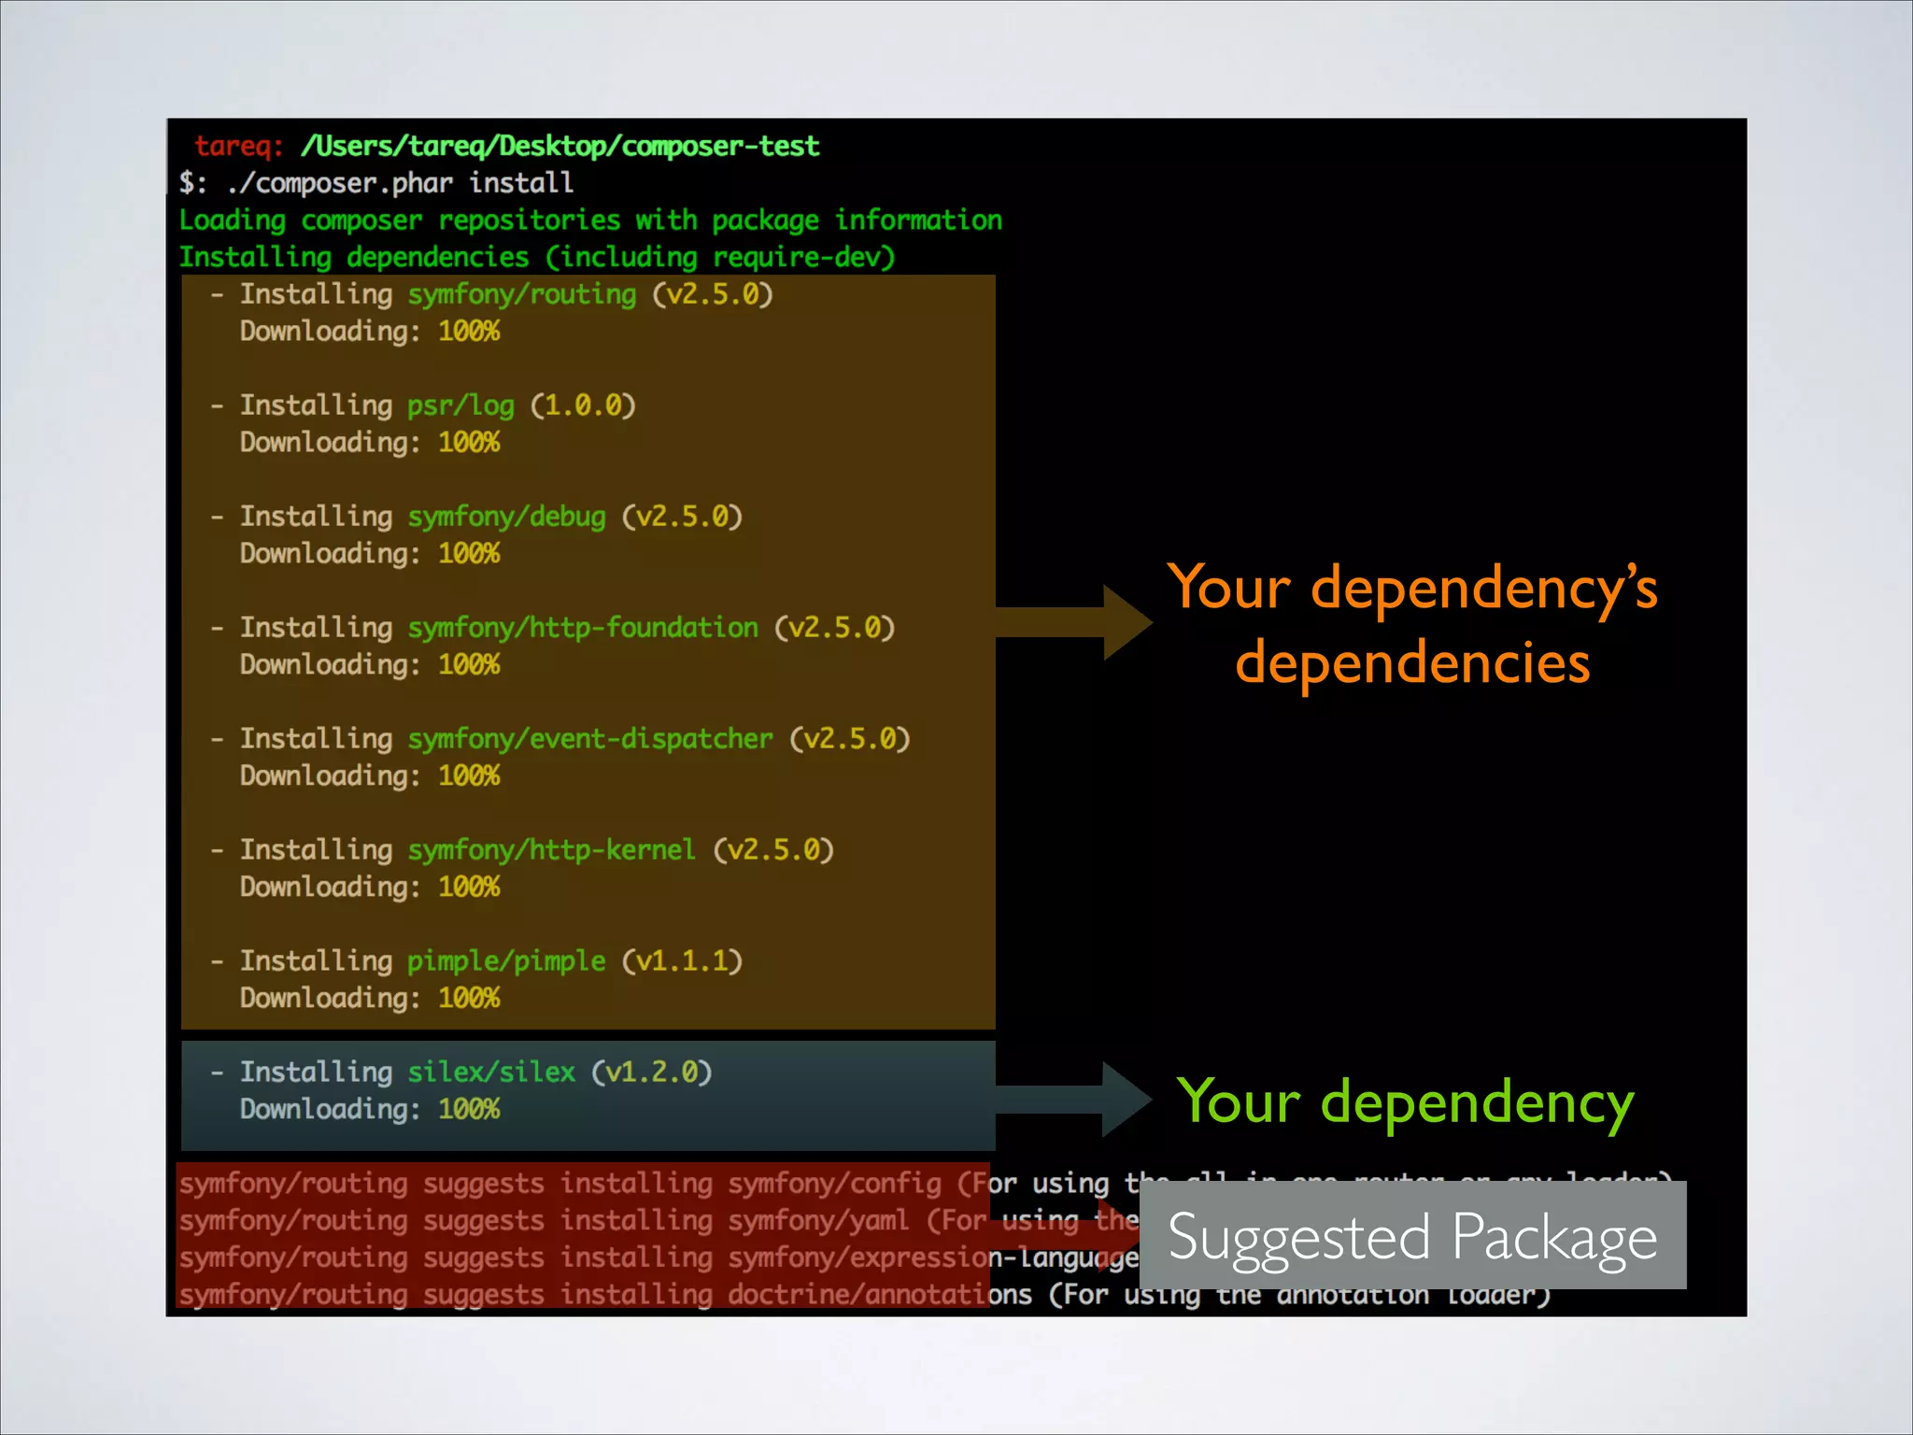The height and width of the screenshot is (1435, 1913).
Task: Click the (v2.5.0) version of symfony/http-kernel
Action: coord(773,850)
